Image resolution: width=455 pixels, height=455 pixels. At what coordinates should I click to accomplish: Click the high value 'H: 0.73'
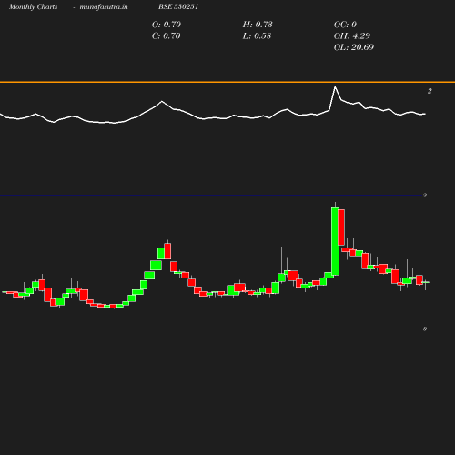258,25
